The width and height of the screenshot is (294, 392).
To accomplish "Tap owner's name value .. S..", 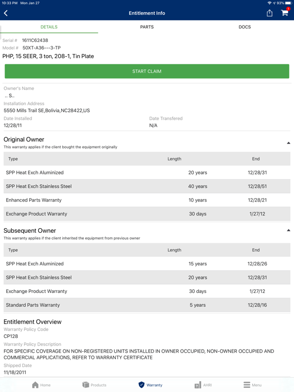I will pos(9,95).
